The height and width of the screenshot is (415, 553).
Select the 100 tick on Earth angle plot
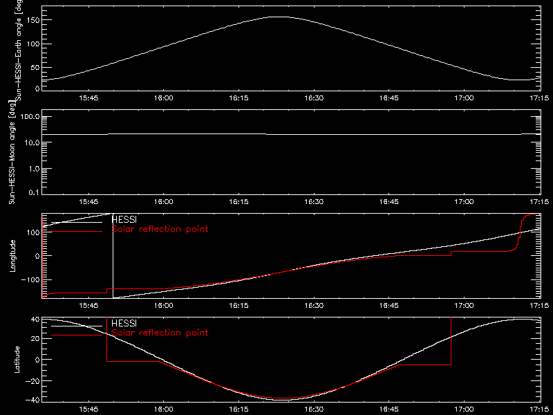pyautogui.click(x=32, y=44)
